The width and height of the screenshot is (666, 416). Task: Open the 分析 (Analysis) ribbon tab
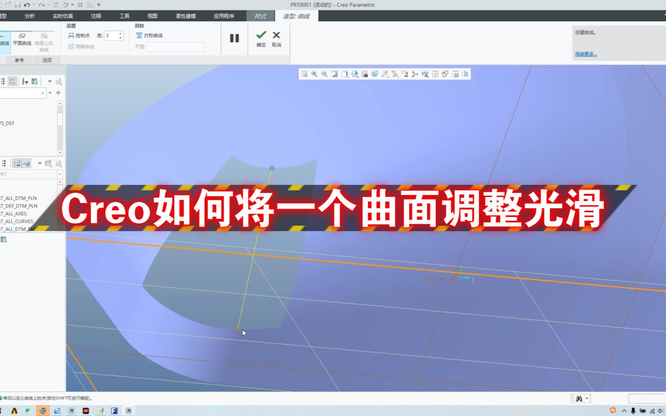click(x=30, y=16)
